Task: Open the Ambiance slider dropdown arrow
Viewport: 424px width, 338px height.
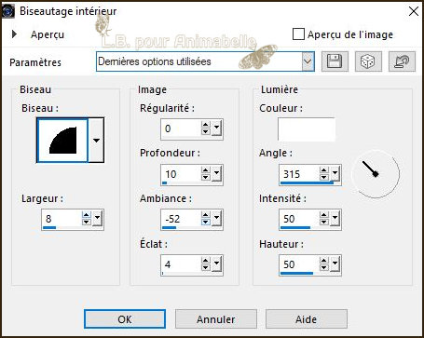Action: tap(216, 218)
